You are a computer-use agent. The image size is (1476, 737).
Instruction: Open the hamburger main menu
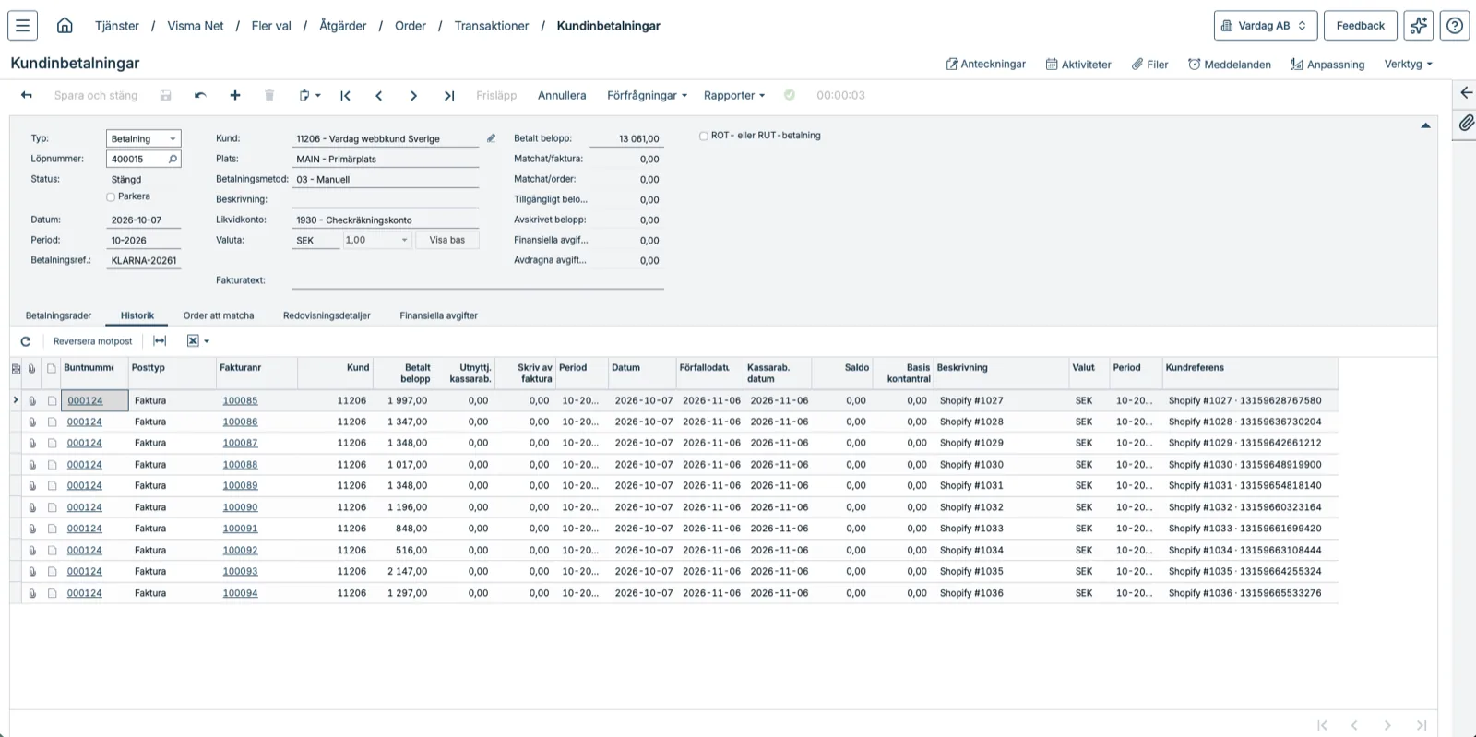(22, 25)
